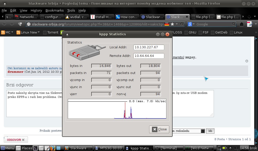Launch the terminal icon in taskbar panel
The height and width of the screenshot is (151, 258).
[36, 148]
